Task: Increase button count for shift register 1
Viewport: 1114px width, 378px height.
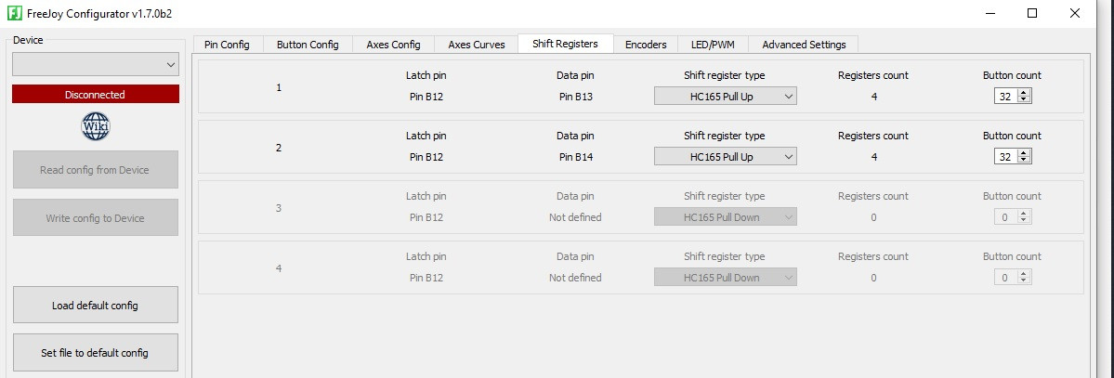Action: coord(1023,92)
